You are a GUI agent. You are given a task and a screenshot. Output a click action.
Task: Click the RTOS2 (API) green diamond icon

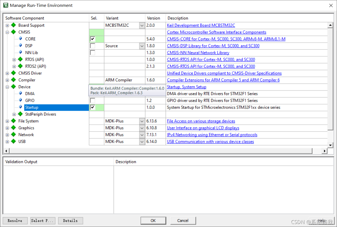coord(20,66)
